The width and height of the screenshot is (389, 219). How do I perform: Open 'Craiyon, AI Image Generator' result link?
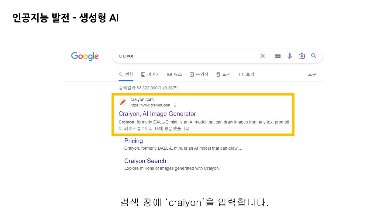click(x=157, y=114)
